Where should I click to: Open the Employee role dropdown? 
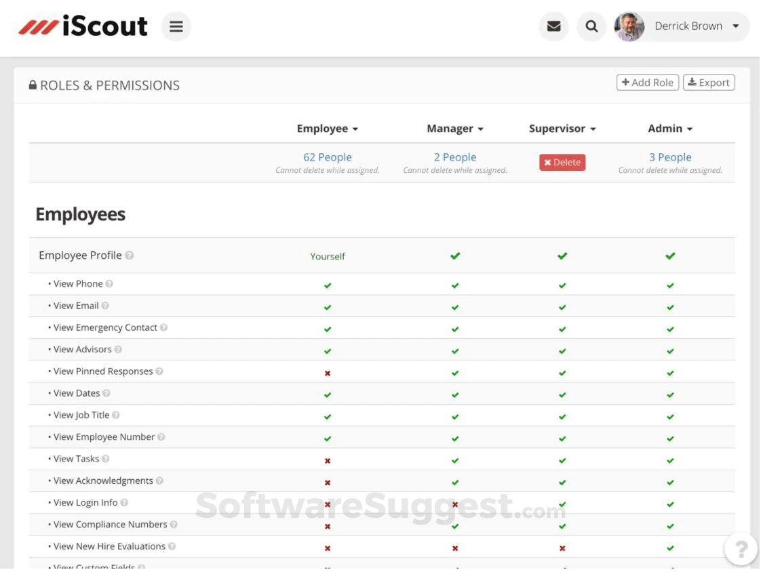pos(328,128)
